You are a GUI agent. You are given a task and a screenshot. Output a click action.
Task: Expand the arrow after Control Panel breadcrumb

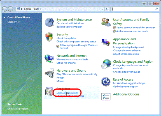(41, 9)
